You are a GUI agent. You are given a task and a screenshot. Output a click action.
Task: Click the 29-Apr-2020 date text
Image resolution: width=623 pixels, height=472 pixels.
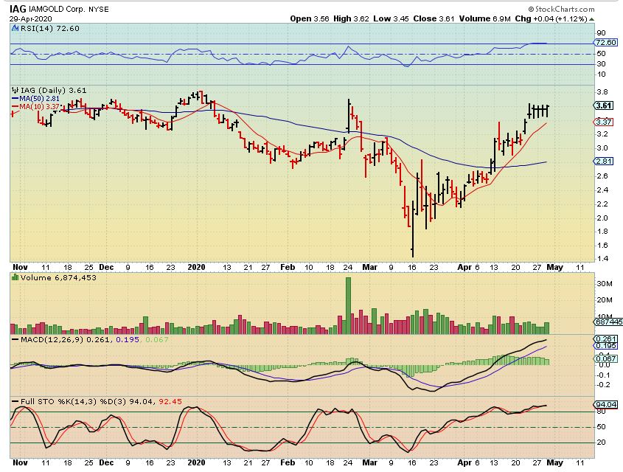30,18
